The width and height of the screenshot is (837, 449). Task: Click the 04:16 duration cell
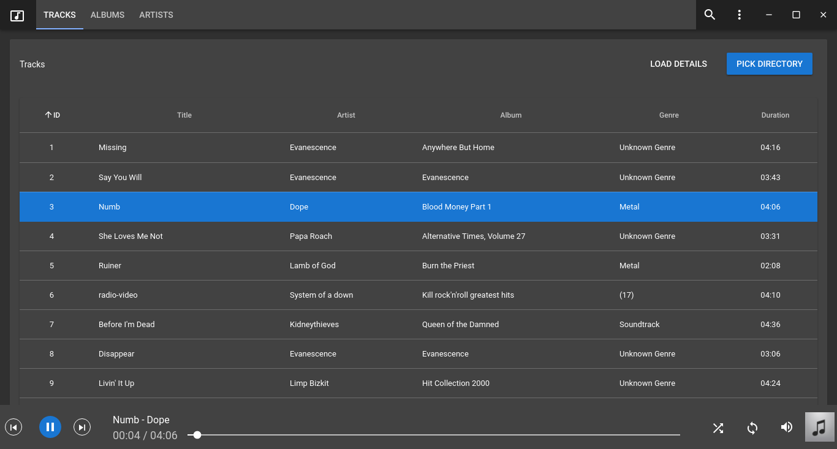[770, 148]
